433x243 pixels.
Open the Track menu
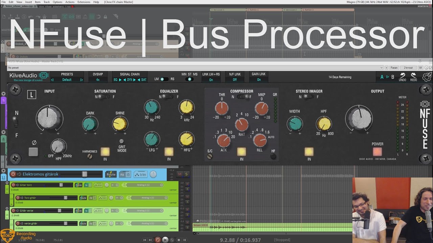47,2
